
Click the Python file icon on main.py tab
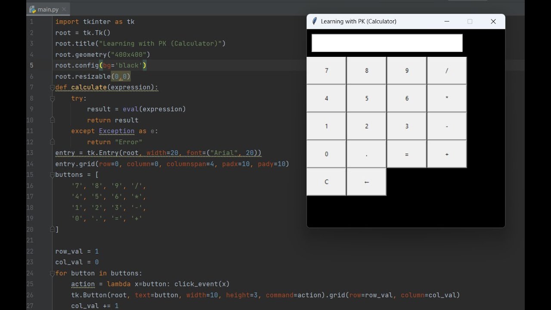click(x=33, y=9)
